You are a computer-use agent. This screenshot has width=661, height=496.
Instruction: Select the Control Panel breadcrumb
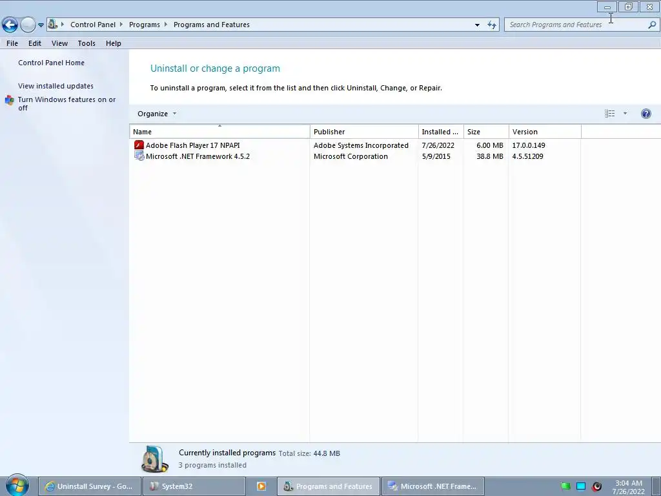click(x=93, y=25)
